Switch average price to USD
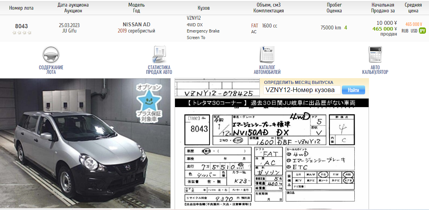The image size is (429, 210). pos(414,31)
